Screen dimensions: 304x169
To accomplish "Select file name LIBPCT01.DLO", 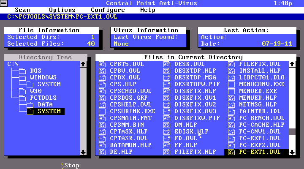I will tap(262, 78).
